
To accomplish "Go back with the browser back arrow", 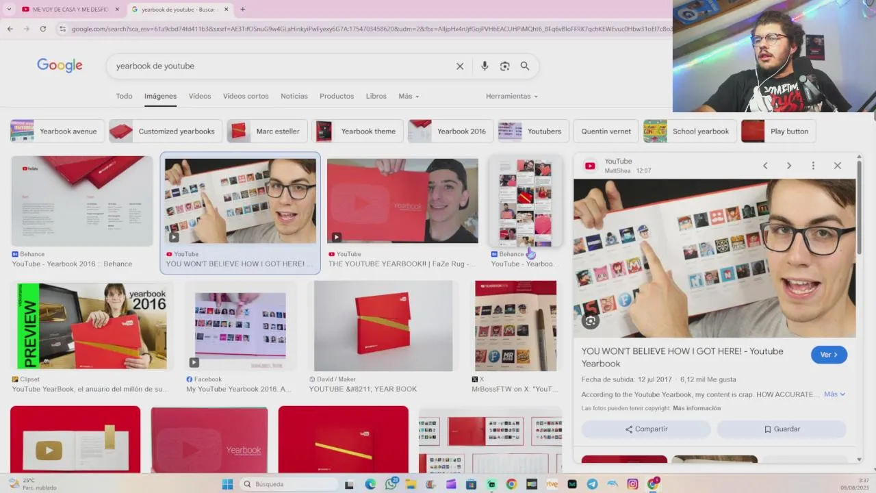I will point(10,29).
